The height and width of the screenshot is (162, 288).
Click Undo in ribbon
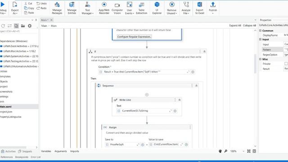point(41,4)
